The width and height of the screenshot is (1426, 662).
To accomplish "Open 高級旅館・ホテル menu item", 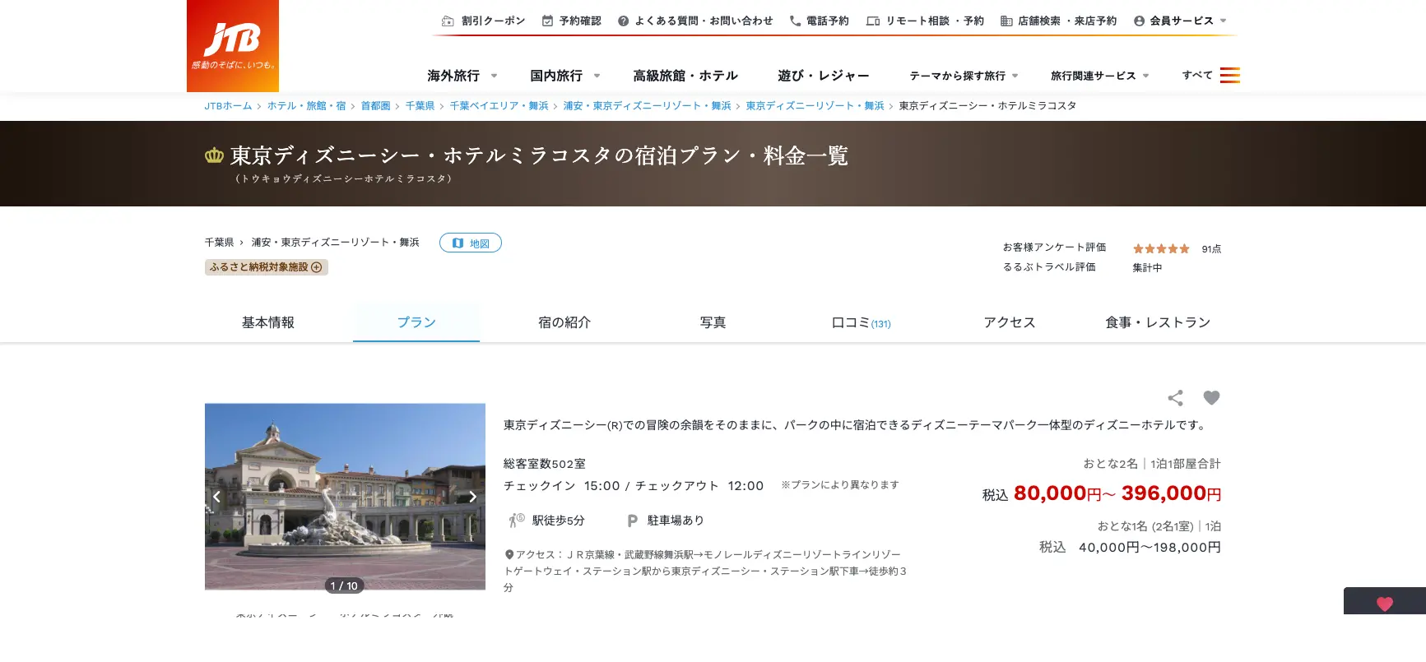I will pos(685,76).
